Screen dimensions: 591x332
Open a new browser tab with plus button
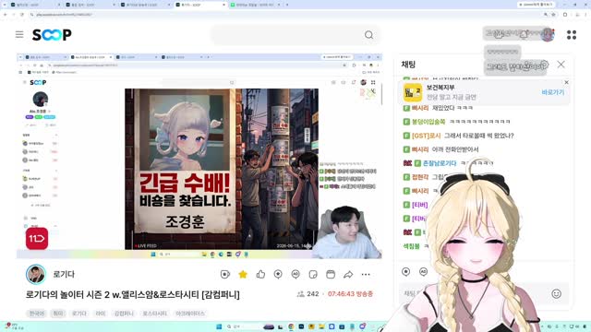point(287,5)
